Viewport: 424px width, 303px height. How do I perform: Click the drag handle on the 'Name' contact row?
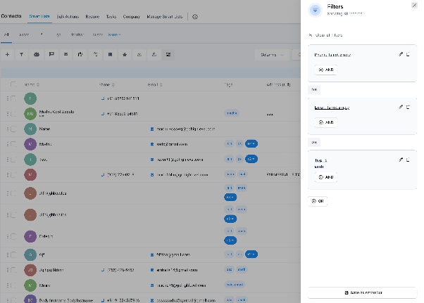8,129
